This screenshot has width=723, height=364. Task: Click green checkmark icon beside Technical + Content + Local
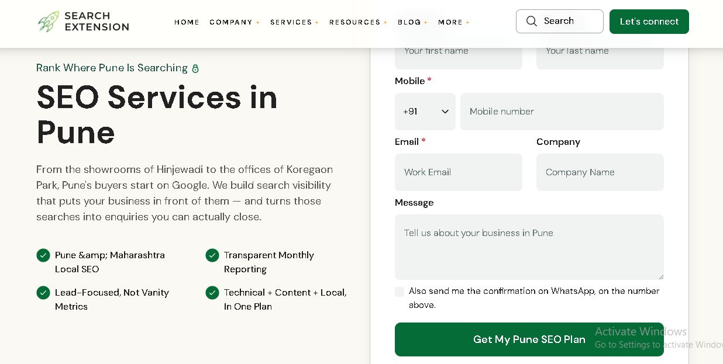212,293
